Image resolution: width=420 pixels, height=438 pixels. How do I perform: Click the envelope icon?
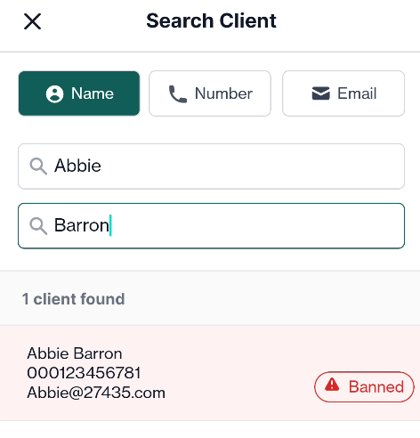click(320, 93)
